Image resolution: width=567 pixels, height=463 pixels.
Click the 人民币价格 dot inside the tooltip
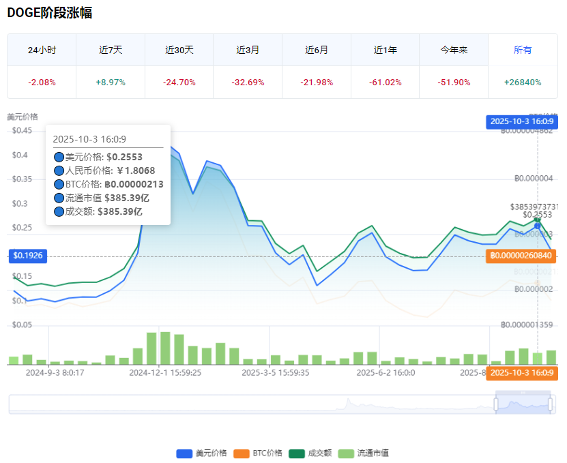(59, 171)
